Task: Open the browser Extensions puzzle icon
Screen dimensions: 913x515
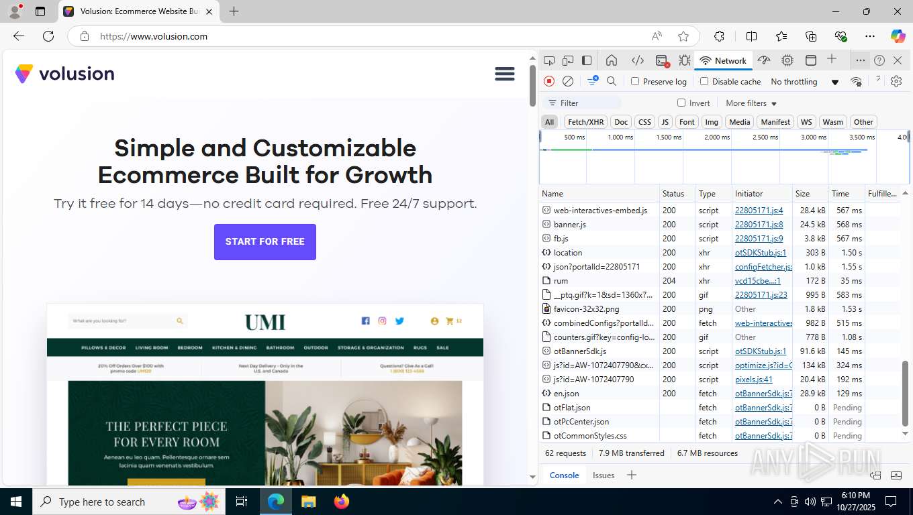Action: pyautogui.click(x=719, y=36)
